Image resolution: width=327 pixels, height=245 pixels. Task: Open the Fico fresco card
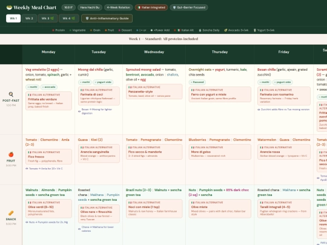pos(48,157)
